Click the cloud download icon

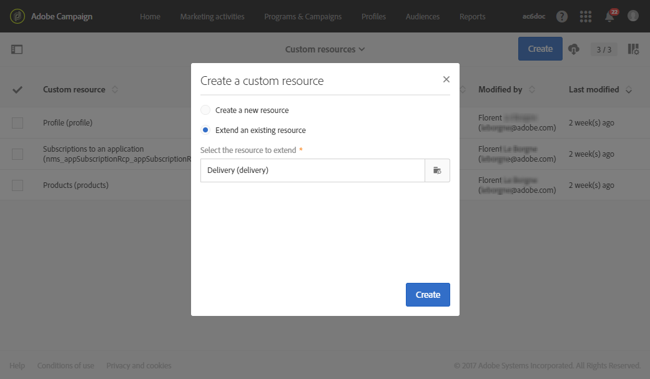[x=574, y=49]
